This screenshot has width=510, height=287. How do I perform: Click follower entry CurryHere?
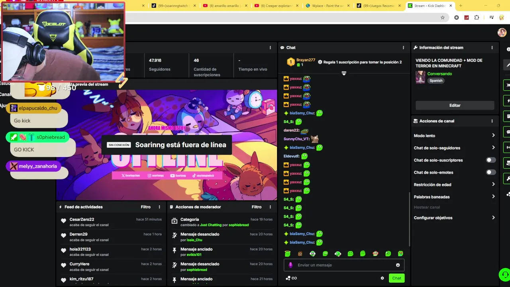(79, 264)
